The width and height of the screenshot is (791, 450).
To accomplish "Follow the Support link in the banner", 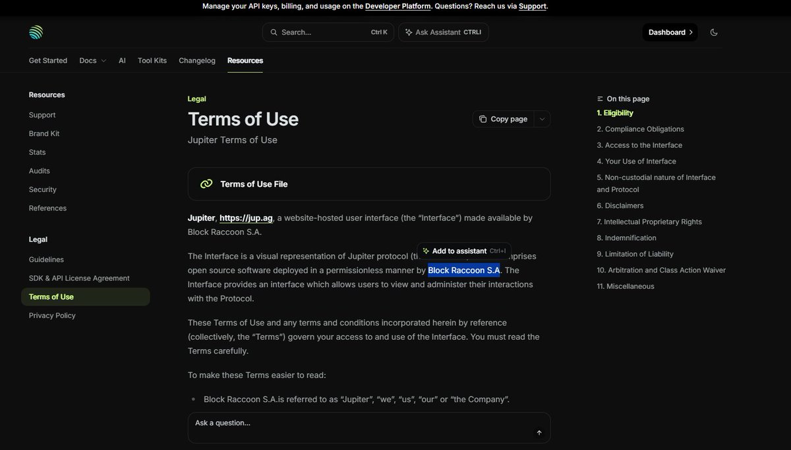I will (x=533, y=7).
